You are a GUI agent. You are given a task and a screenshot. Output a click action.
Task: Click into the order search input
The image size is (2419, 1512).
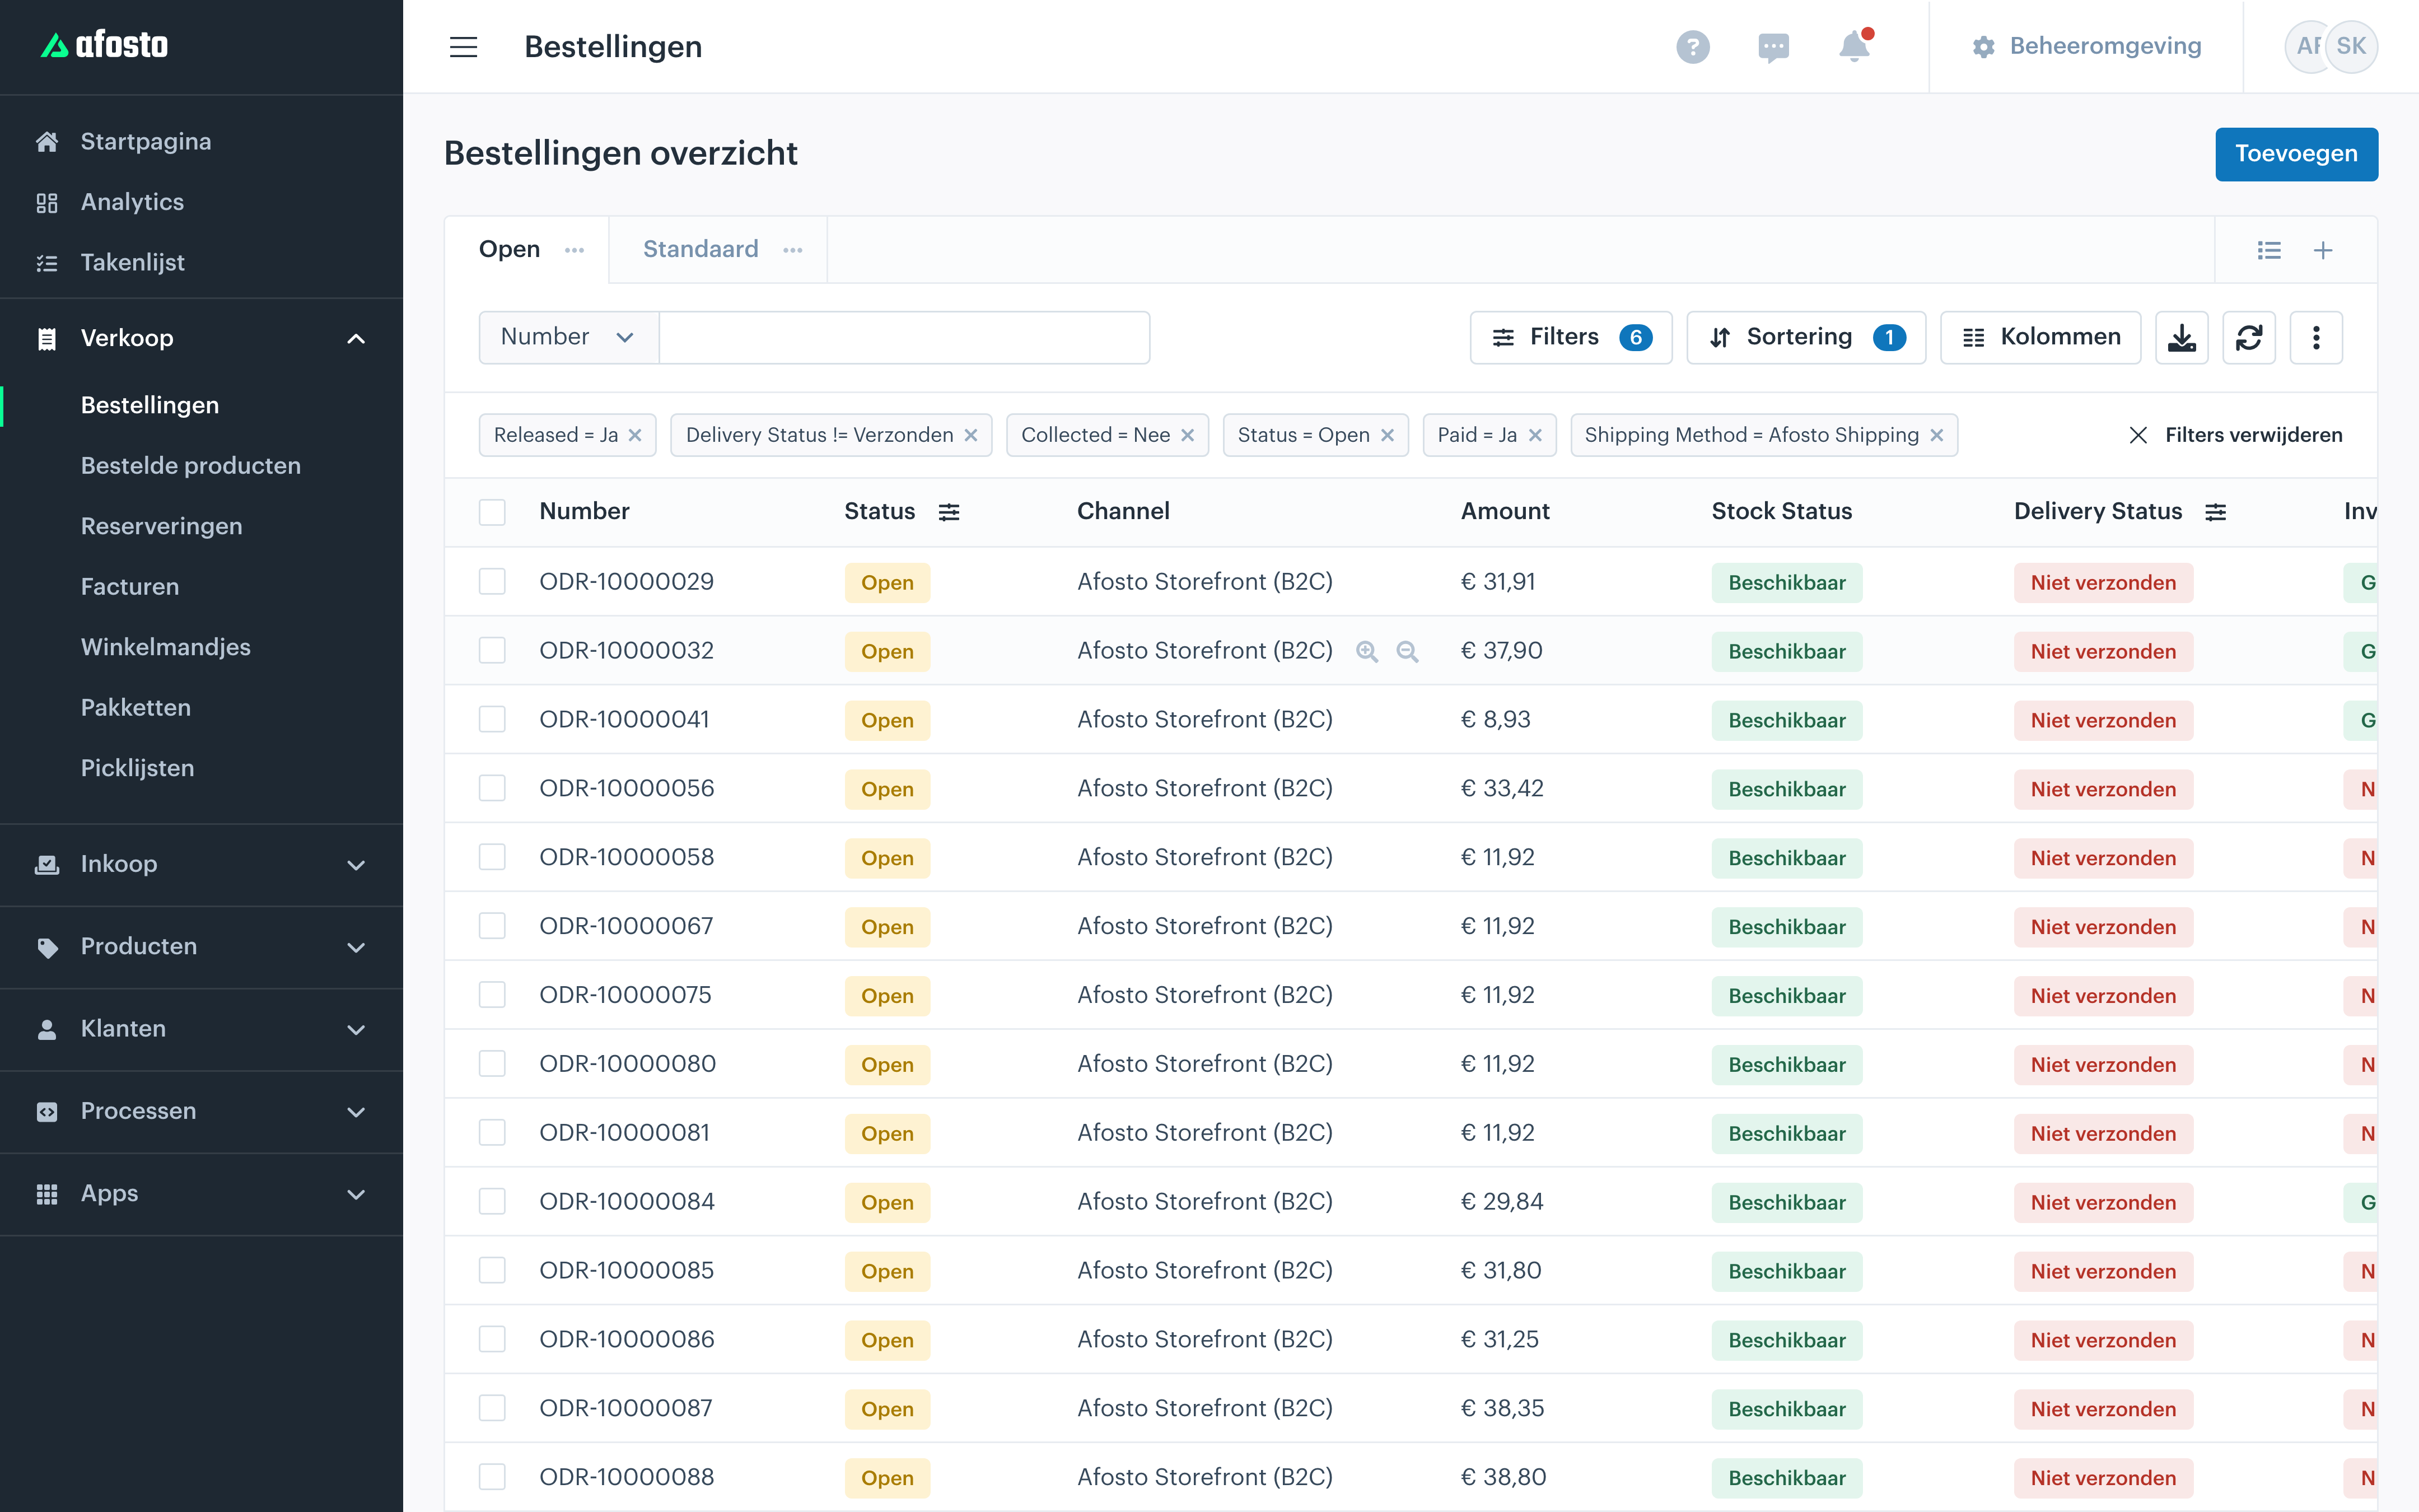(x=904, y=337)
